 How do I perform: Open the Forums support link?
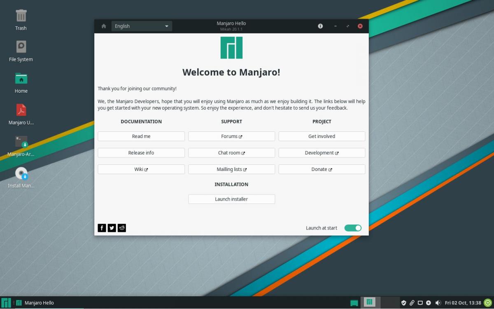(231, 136)
